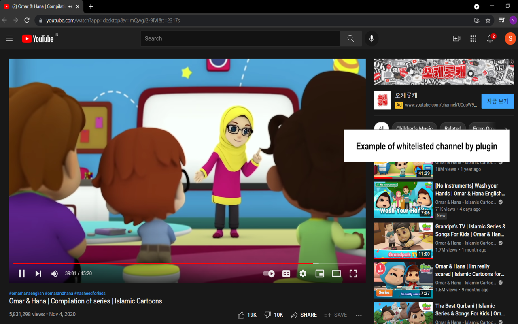Viewport: 518px width, 324px height.
Task: Open the ad banner image
Action: pyautogui.click(x=444, y=72)
